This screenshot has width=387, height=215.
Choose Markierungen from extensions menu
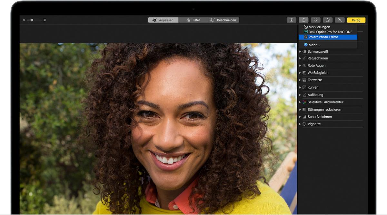click(x=328, y=27)
